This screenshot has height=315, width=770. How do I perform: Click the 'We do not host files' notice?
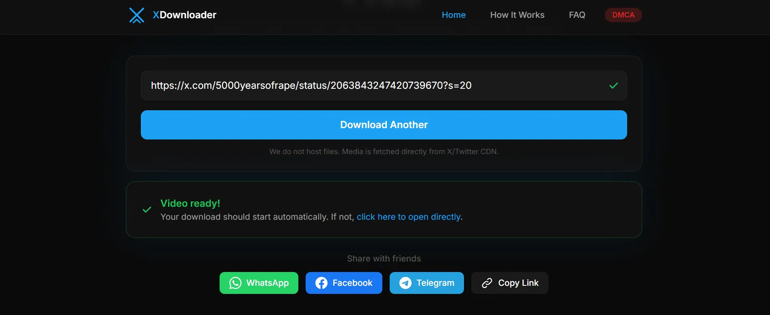(384, 152)
